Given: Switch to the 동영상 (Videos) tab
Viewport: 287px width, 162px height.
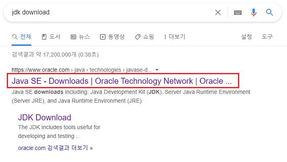Looking at the screenshot, I should coord(112,37).
